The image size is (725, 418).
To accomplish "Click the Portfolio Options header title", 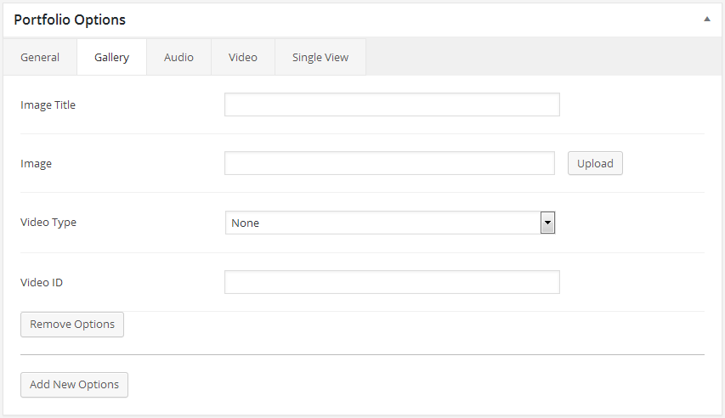I will 70,19.
